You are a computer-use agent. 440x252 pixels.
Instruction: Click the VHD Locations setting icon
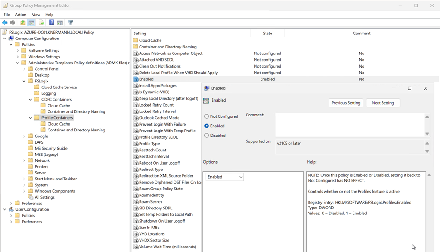point(136,234)
